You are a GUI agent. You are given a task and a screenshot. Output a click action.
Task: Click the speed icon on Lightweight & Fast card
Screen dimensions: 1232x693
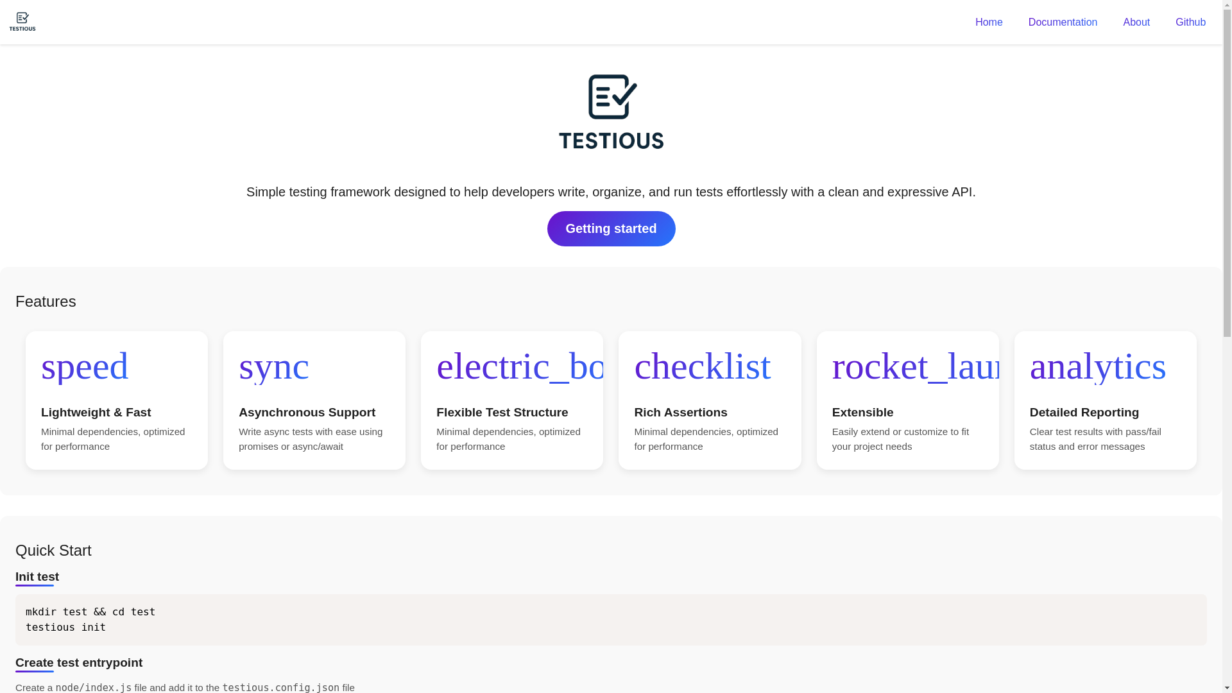click(85, 366)
